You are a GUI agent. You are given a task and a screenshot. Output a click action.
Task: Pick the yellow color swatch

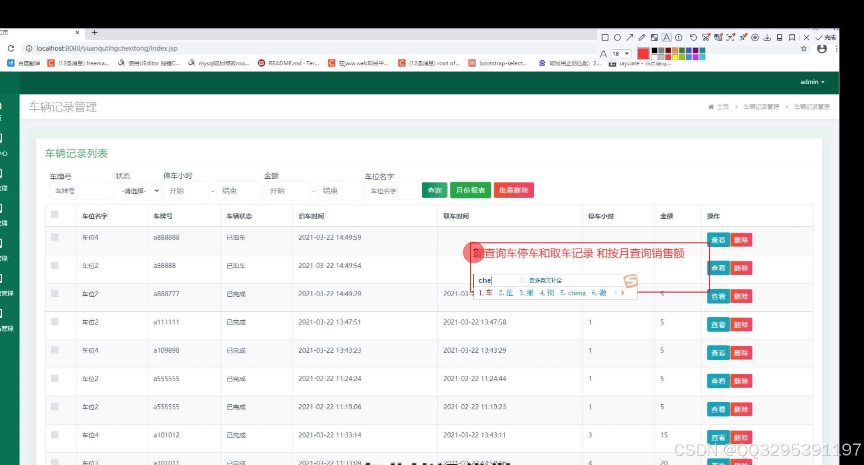click(x=675, y=57)
